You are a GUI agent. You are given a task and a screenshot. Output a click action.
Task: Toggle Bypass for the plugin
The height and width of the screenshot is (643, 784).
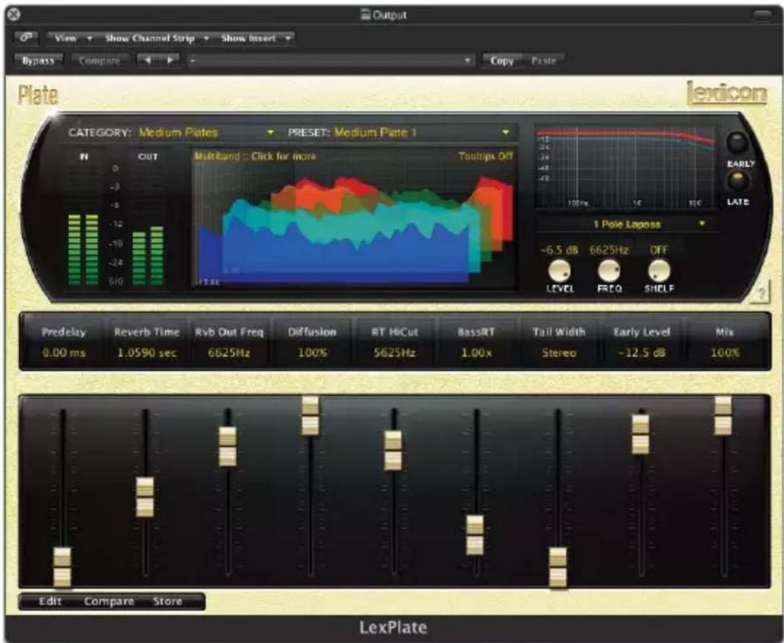click(x=39, y=61)
